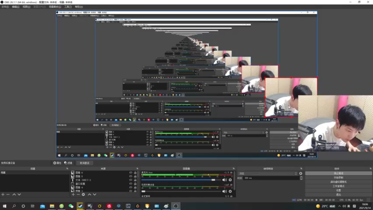Pop out the Audio Mixer dock panel

(234, 168)
